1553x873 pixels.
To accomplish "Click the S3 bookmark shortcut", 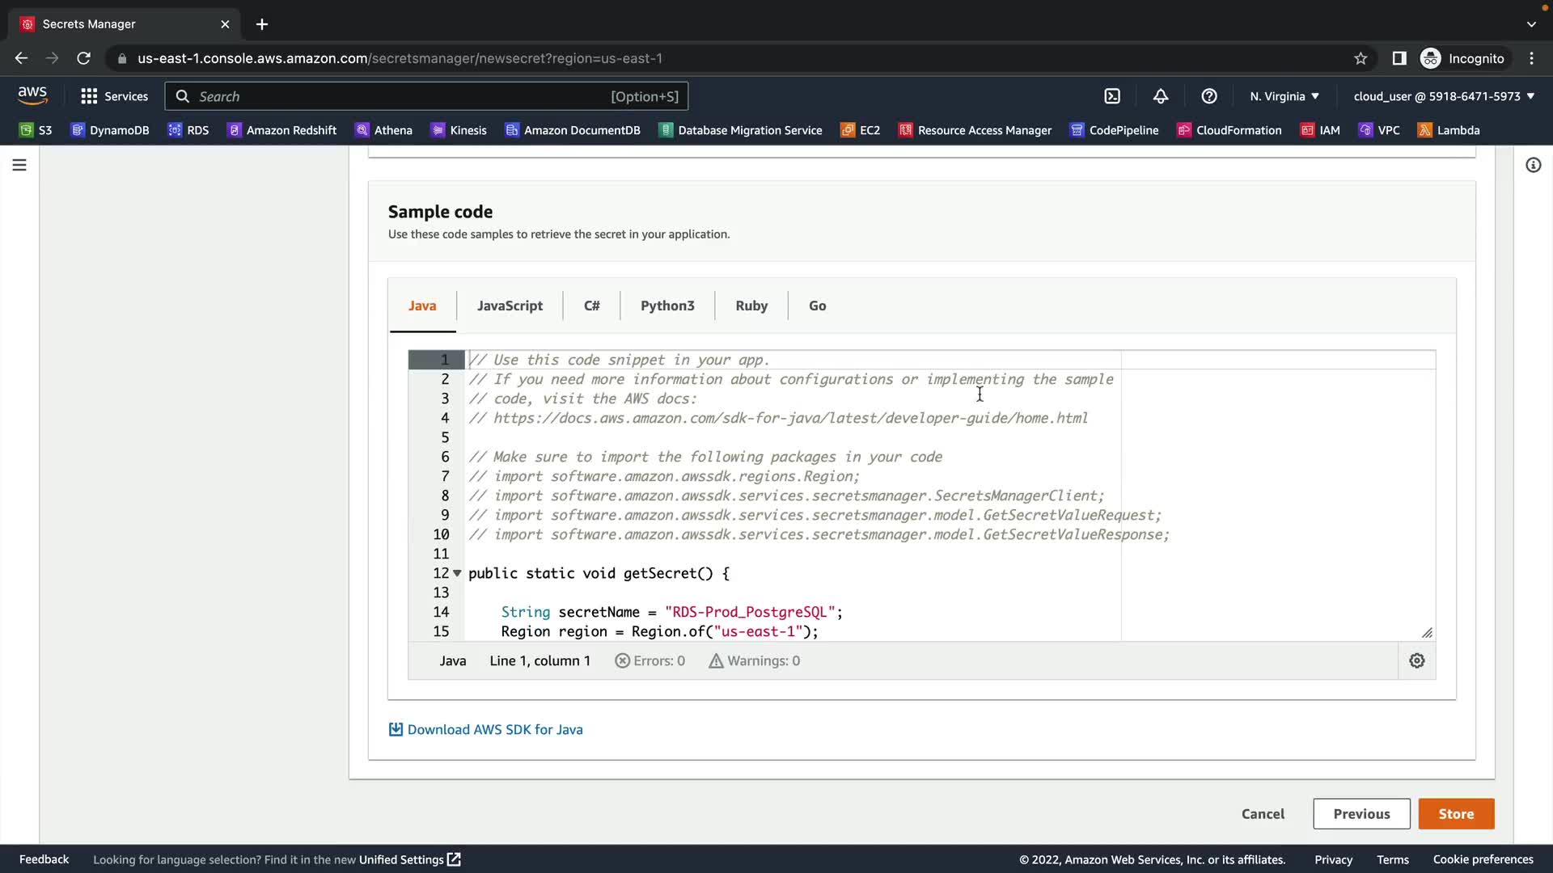I will tap(36, 130).
